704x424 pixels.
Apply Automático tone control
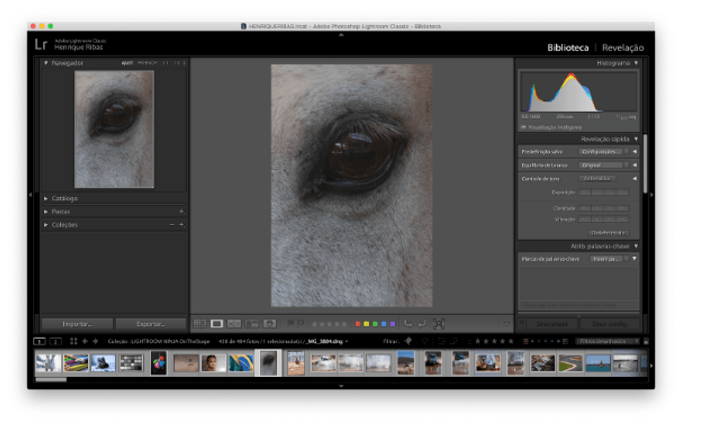[x=597, y=179]
